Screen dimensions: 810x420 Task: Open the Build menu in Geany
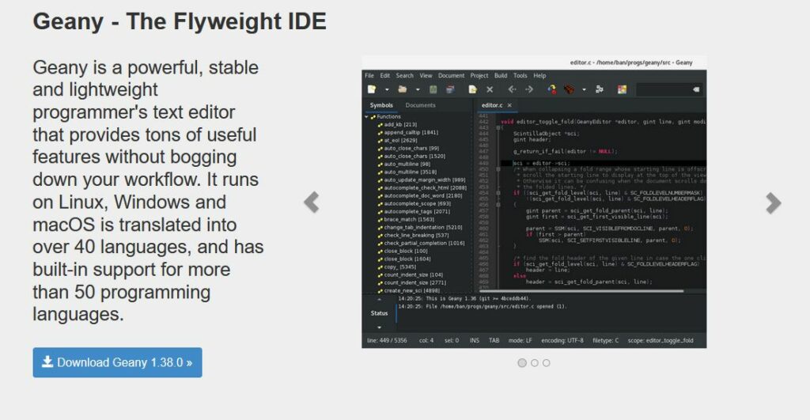(x=501, y=75)
